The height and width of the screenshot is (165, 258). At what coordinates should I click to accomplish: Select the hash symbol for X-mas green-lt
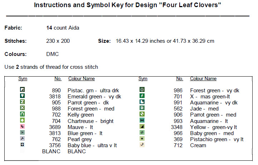coord(142,96)
